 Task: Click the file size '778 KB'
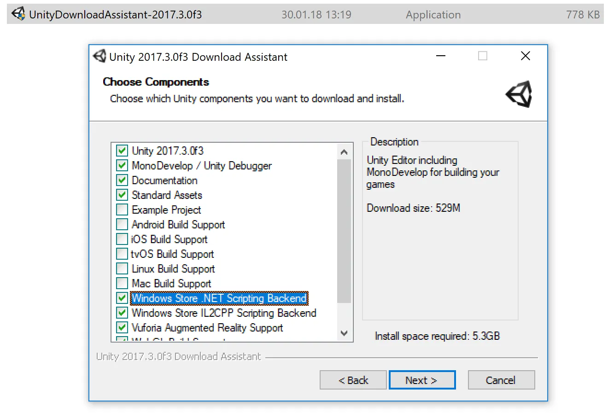pyautogui.click(x=583, y=15)
